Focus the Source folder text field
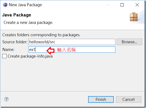146x108 pixels. click(x=72, y=42)
